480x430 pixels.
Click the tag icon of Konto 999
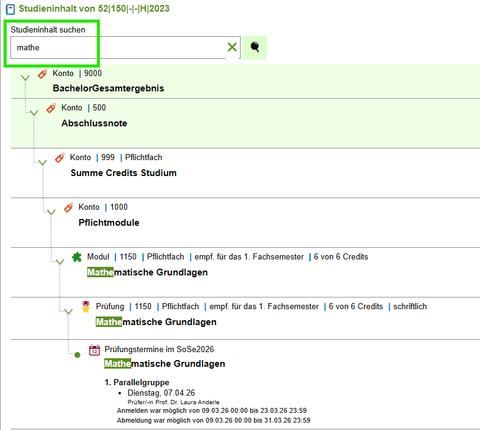coord(60,158)
